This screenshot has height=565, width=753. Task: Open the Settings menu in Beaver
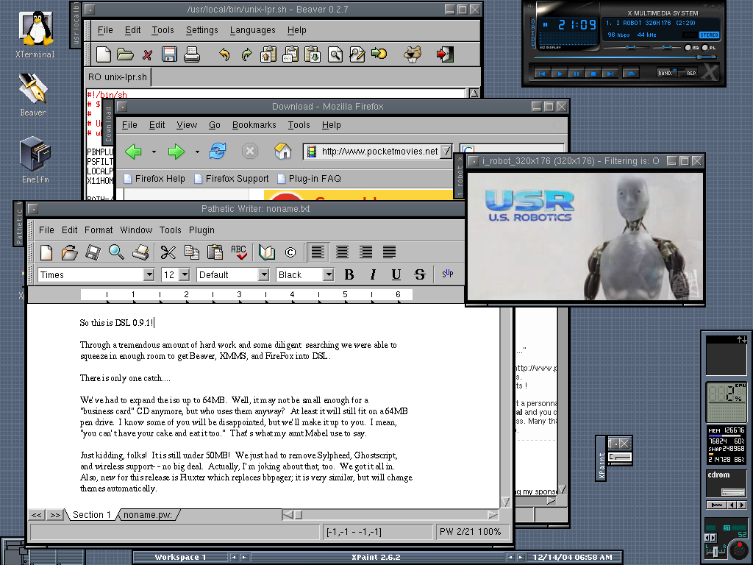coord(201,29)
